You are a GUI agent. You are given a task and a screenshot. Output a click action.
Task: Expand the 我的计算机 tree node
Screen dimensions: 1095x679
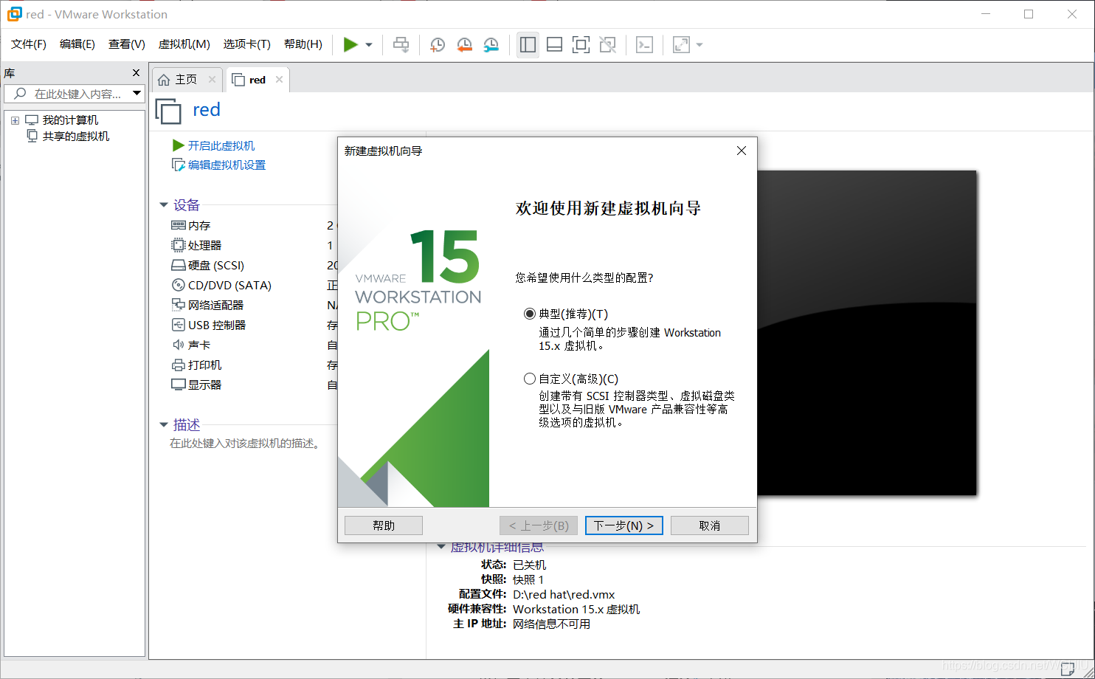(x=15, y=120)
